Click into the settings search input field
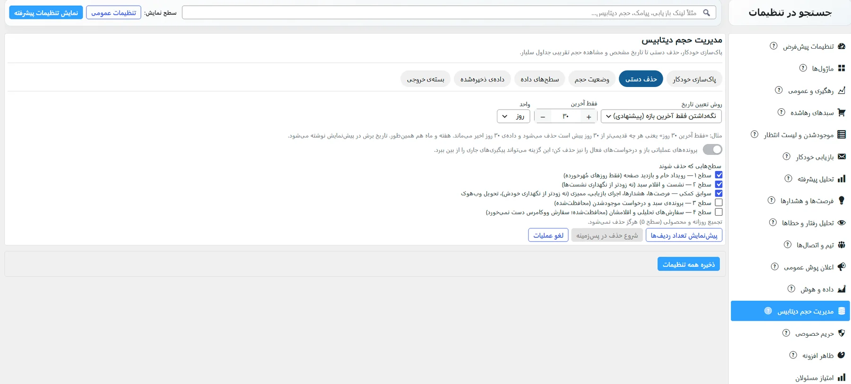Screen dimensions: 851x384 coord(449,13)
